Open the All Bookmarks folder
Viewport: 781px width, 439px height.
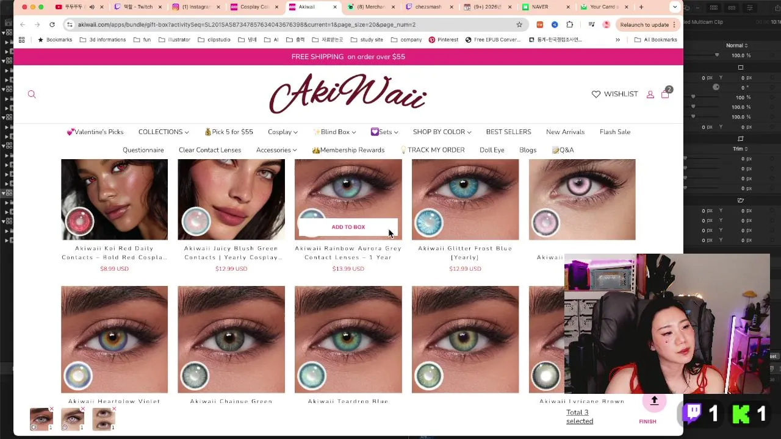coord(656,40)
